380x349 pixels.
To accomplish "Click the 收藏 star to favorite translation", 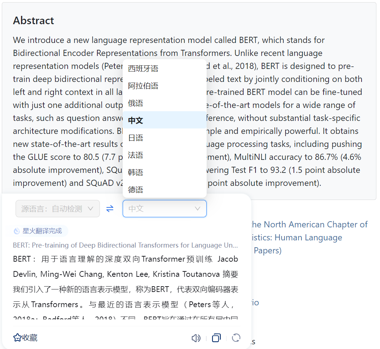I will coord(25,338).
